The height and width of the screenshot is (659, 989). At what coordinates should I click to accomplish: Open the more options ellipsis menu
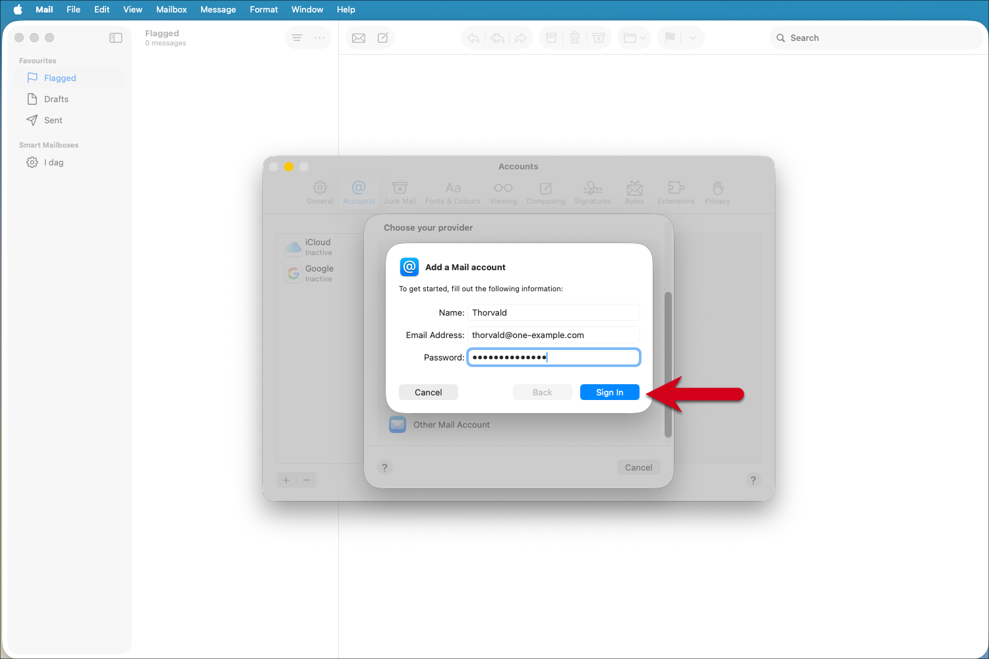(x=319, y=38)
